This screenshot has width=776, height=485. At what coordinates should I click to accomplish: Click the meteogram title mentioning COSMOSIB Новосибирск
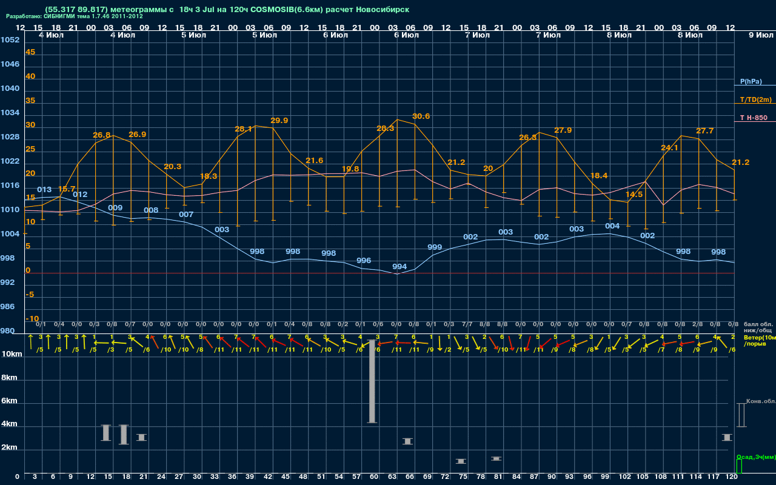point(227,10)
